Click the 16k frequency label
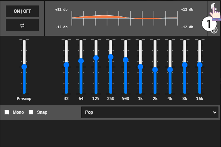The height and width of the screenshot is (147, 221). 200,98
